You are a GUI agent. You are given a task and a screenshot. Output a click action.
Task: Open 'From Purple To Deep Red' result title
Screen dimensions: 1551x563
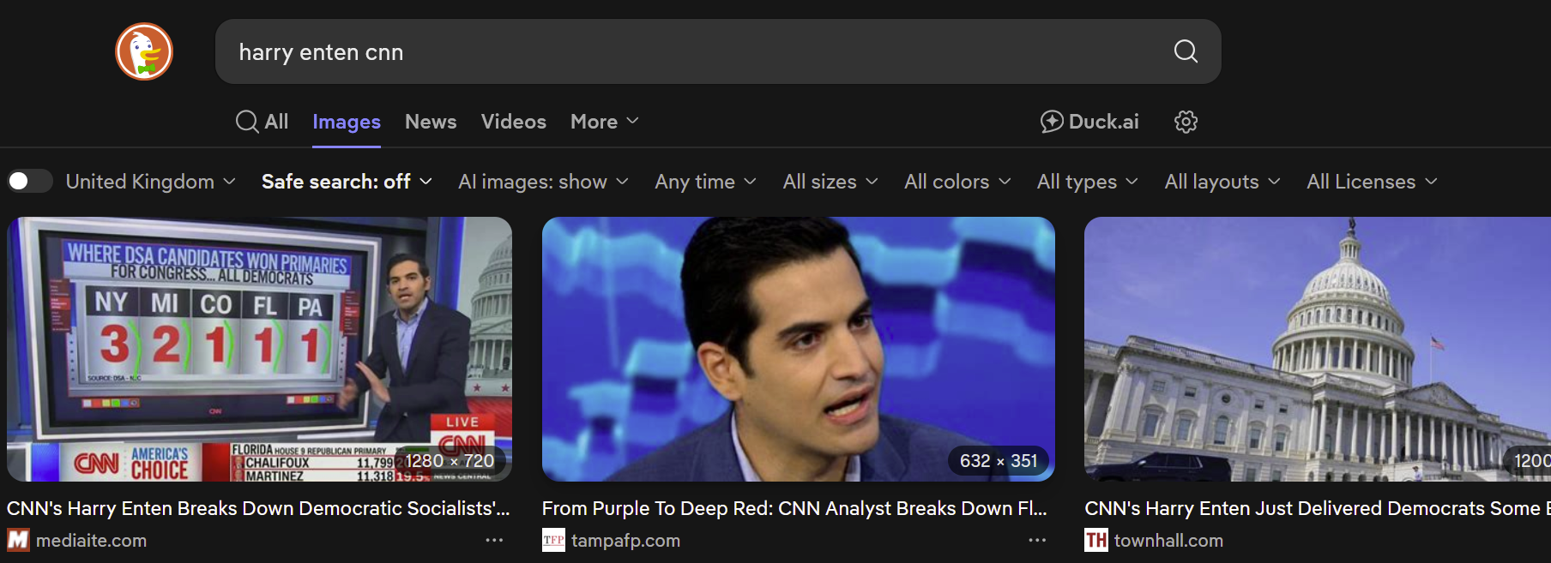(x=794, y=508)
